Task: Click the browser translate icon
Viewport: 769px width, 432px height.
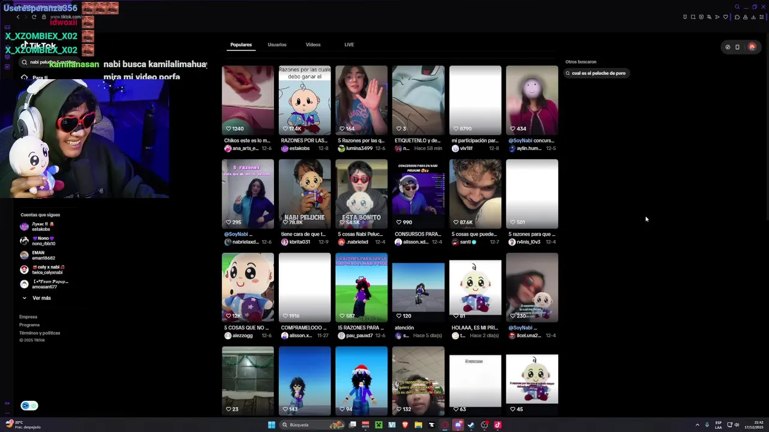Action: [709, 17]
